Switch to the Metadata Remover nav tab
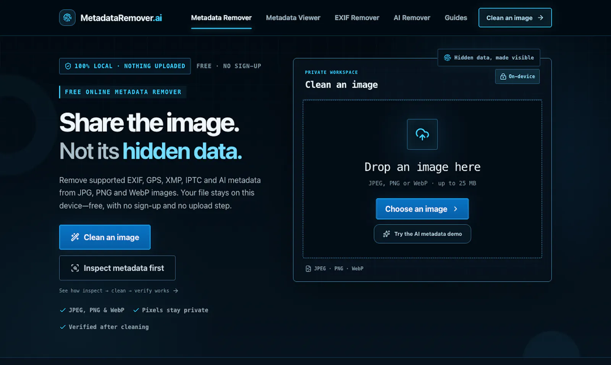 point(221,18)
